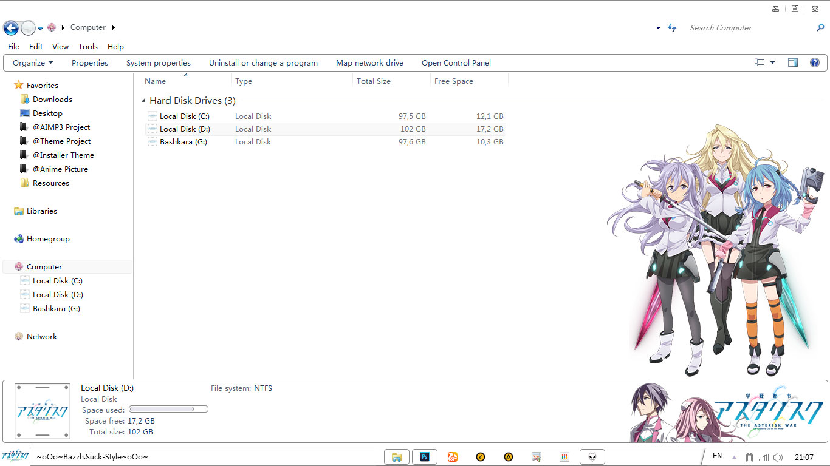The height and width of the screenshot is (466, 830).
Task: Open Windows Explorer taskbar icon
Action: point(397,457)
